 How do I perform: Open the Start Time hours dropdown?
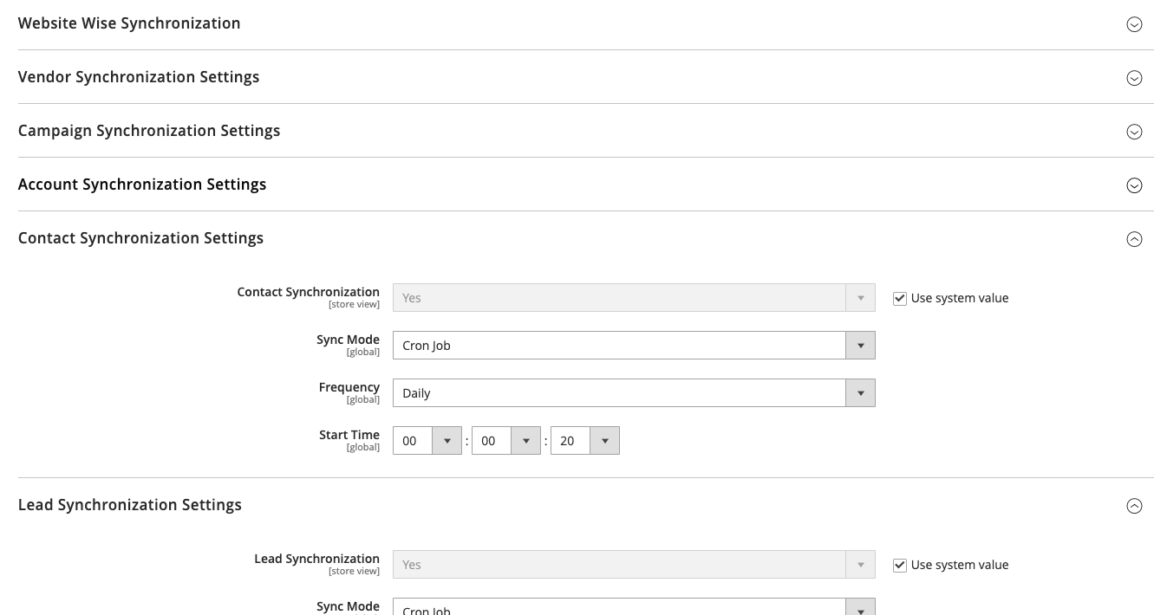[x=447, y=440]
